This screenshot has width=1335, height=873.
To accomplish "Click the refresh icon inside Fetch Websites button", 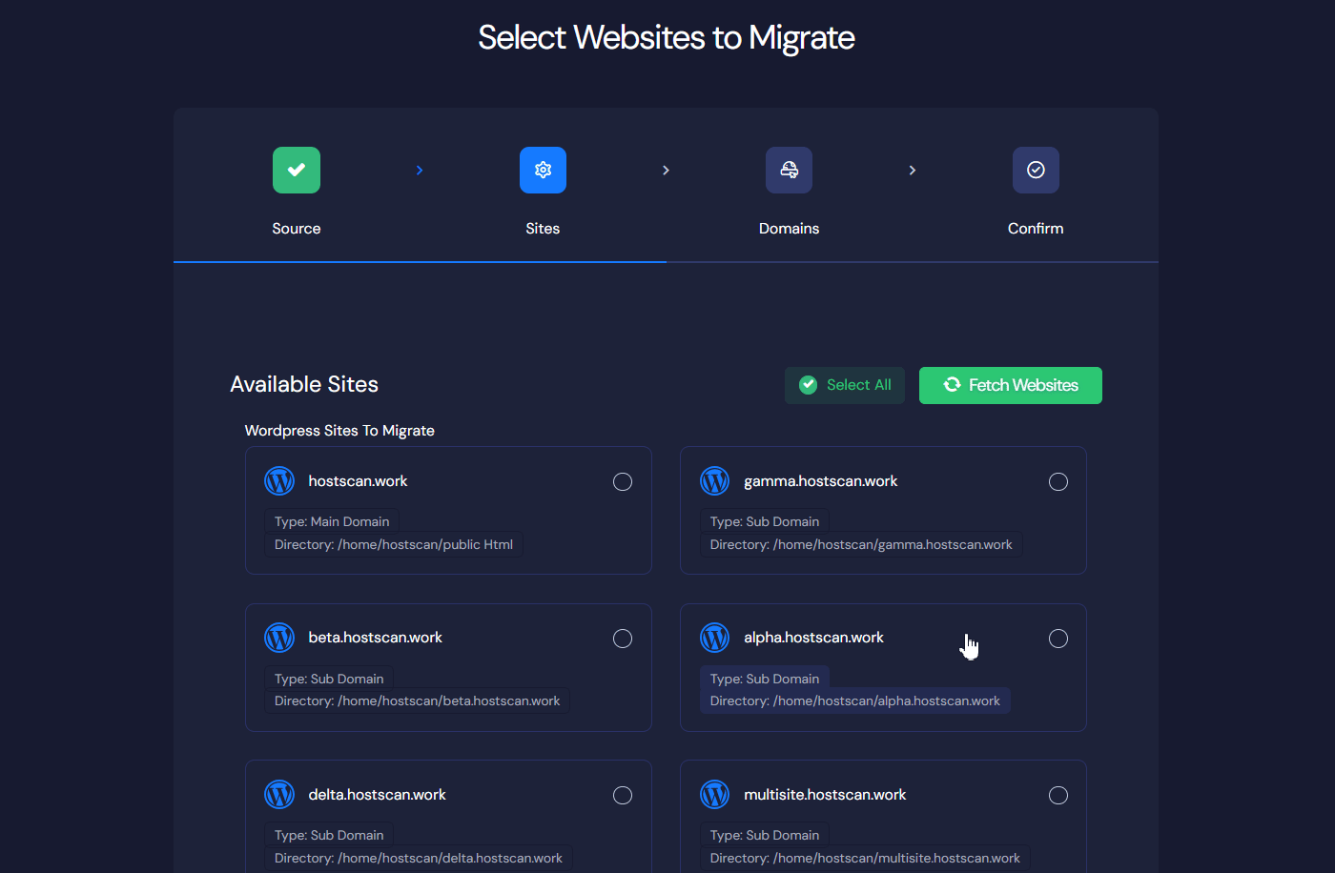I will [x=951, y=385].
